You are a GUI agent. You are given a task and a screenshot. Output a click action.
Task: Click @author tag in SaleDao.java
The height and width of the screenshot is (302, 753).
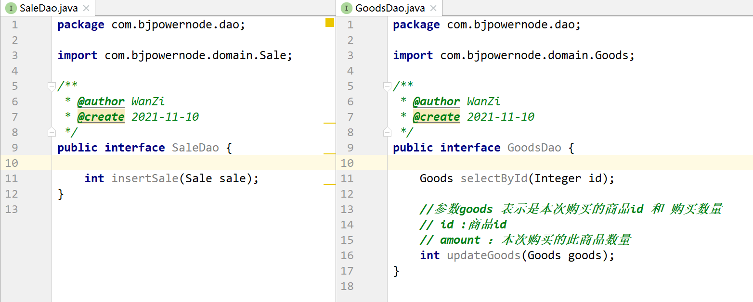click(101, 101)
